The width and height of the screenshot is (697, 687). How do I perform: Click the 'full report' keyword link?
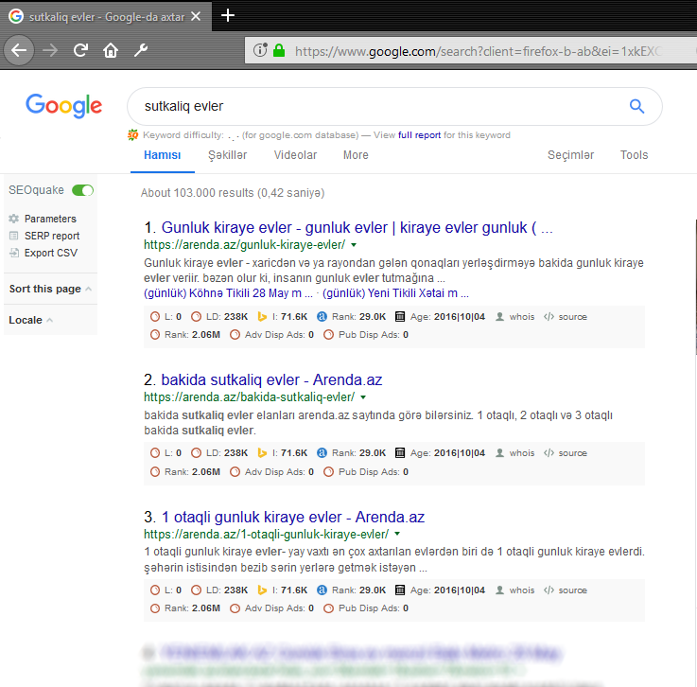(419, 135)
